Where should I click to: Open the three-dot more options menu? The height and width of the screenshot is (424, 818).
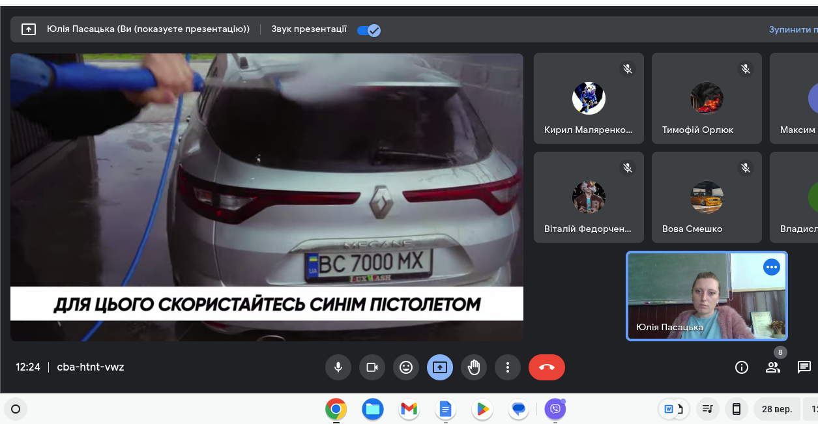[507, 367]
